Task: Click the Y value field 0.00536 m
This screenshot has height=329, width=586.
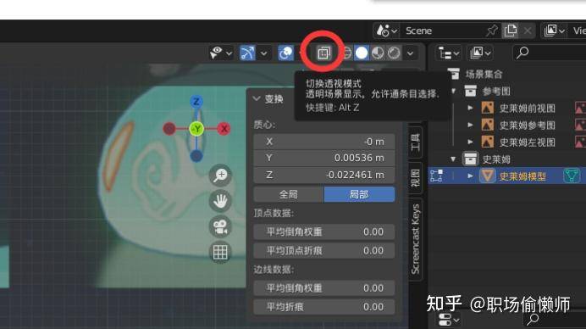Action: pyautogui.click(x=324, y=158)
